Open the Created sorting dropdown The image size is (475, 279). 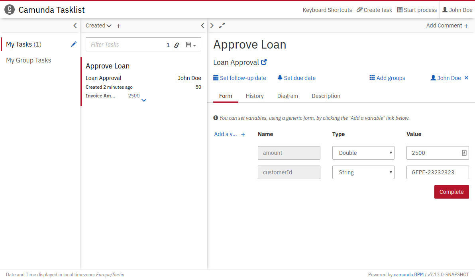[98, 25]
